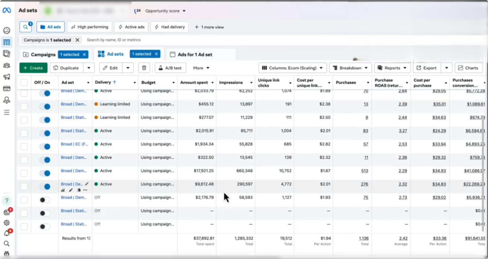Sort by the Delivery column header
Image resolution: width=488 pixels, height=259 pixels.
105,82
